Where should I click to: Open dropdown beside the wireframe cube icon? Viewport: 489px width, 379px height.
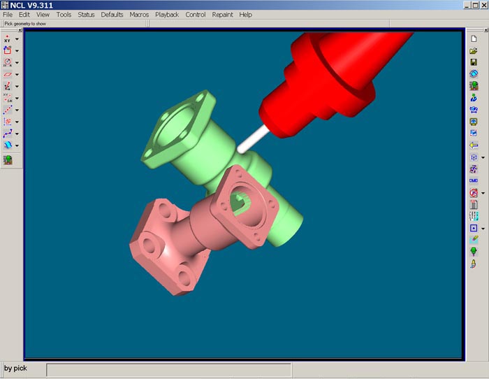(x=483, y=157)
